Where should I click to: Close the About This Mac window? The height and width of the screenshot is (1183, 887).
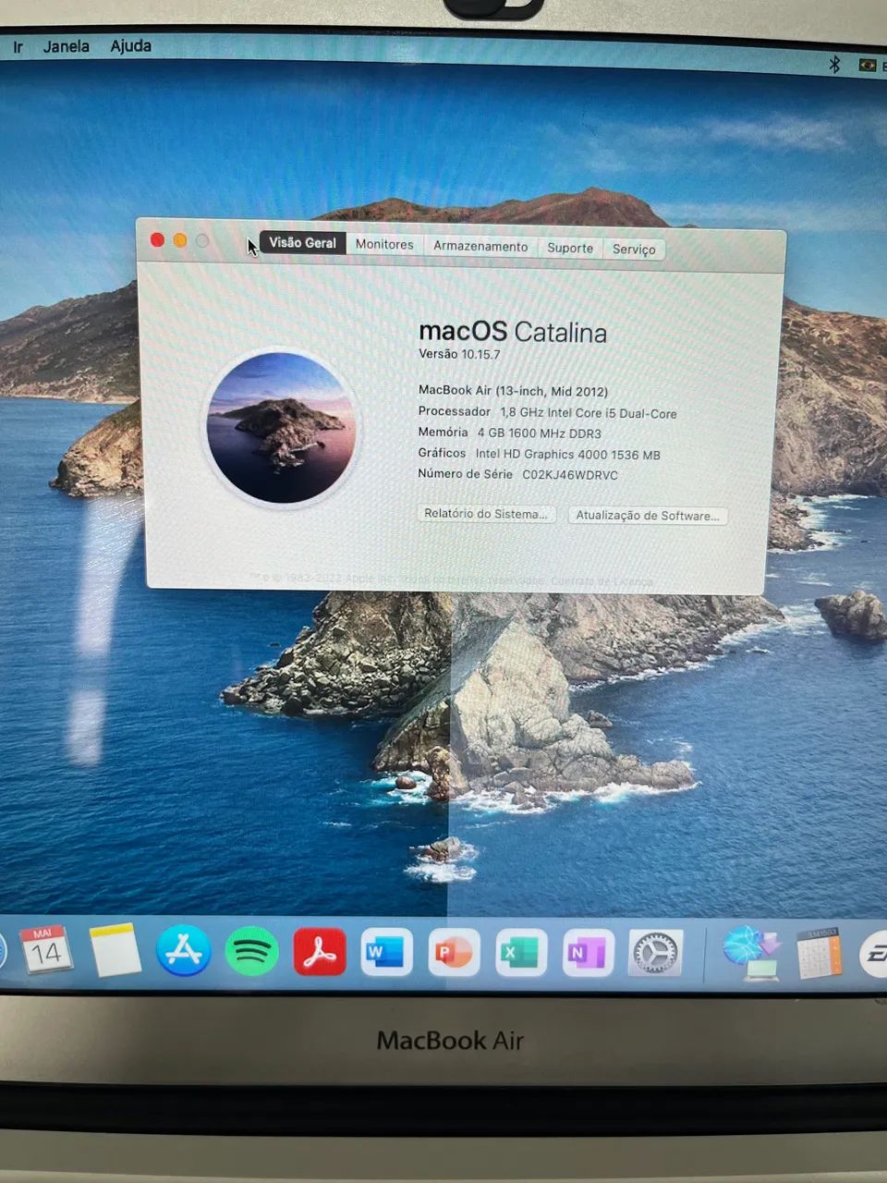[157, 240]
